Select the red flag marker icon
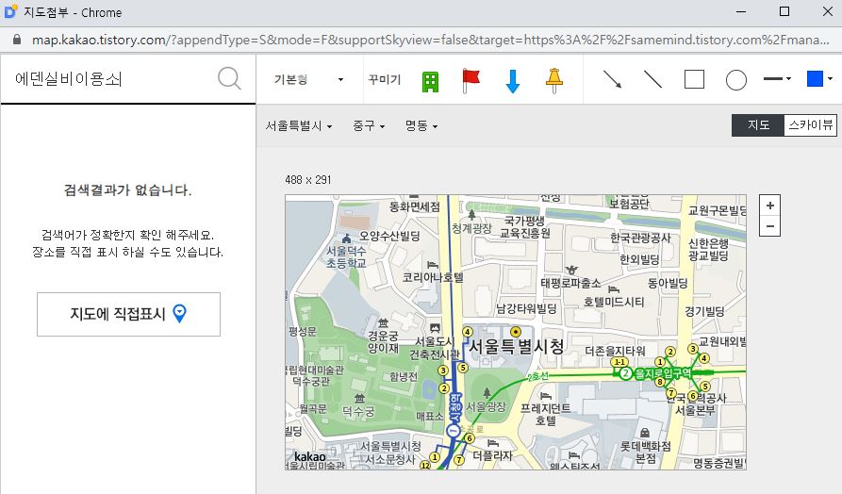This screenshot has height=494, width=842. click(x=471, y=80)
